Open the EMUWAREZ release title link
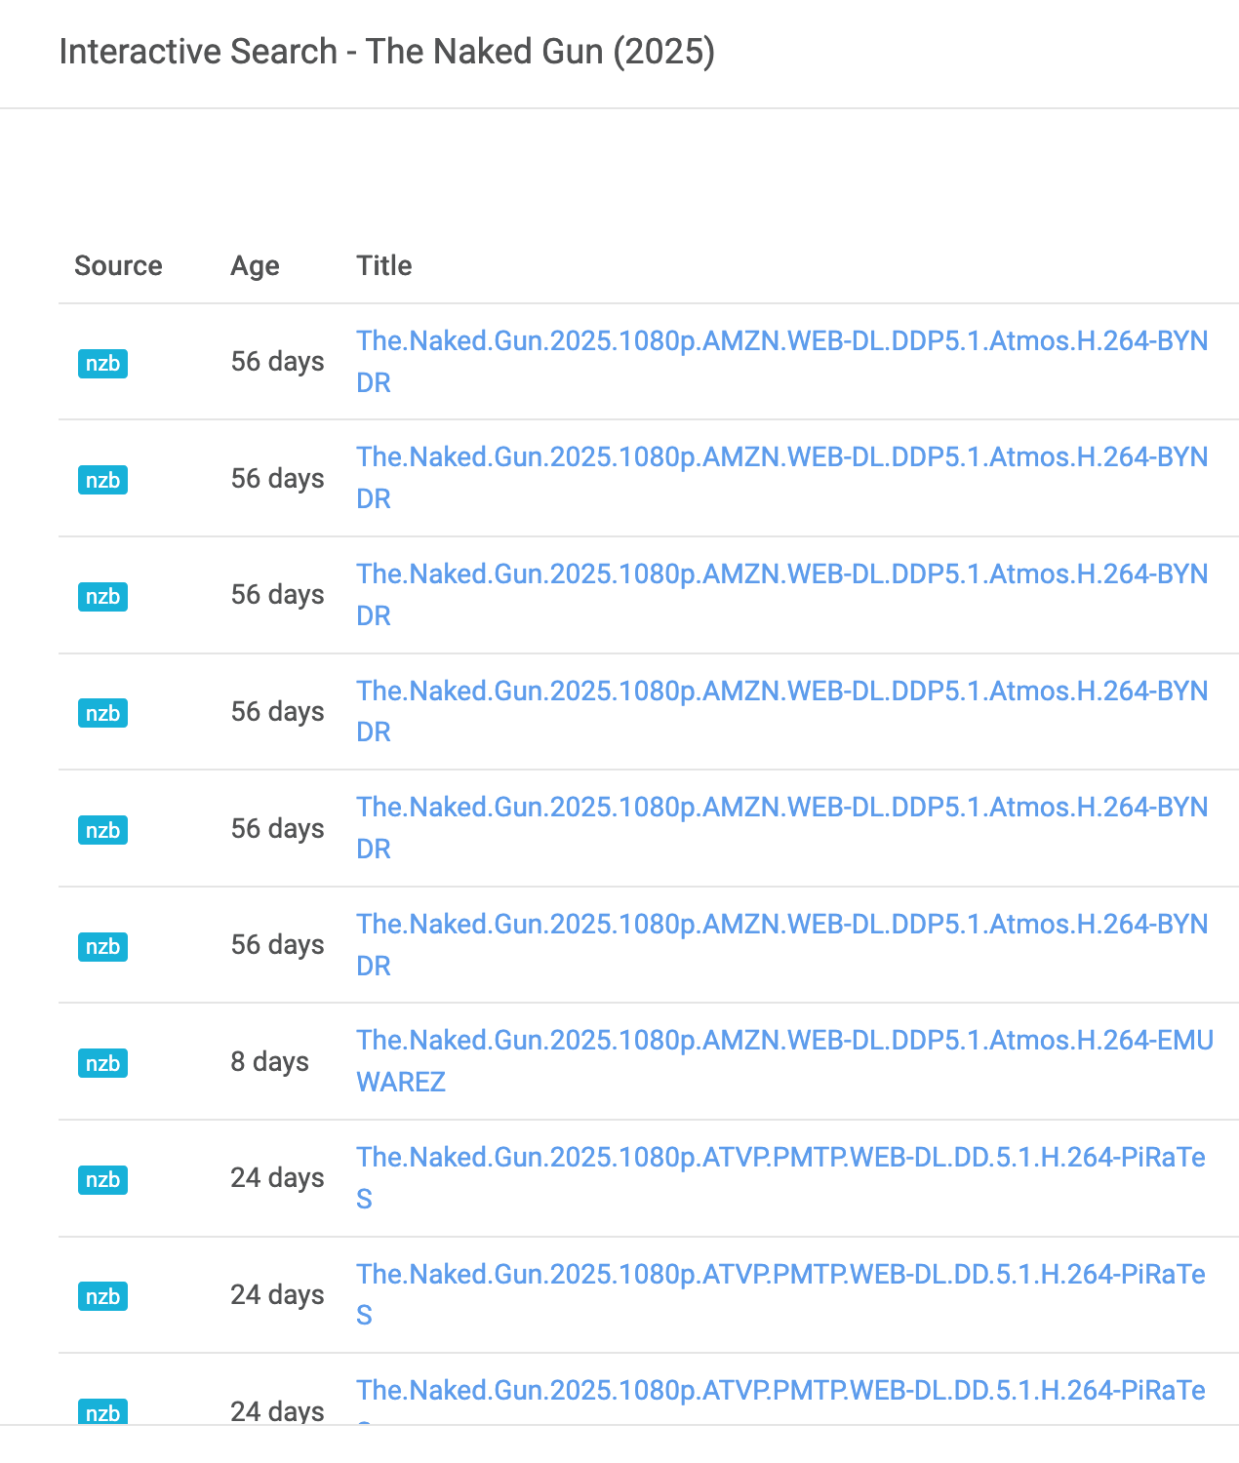 785,1061
